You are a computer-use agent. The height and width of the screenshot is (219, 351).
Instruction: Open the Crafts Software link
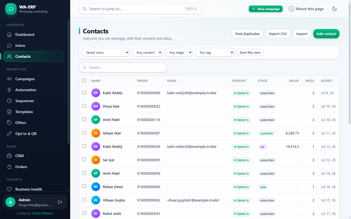click(x=42, y=213)
